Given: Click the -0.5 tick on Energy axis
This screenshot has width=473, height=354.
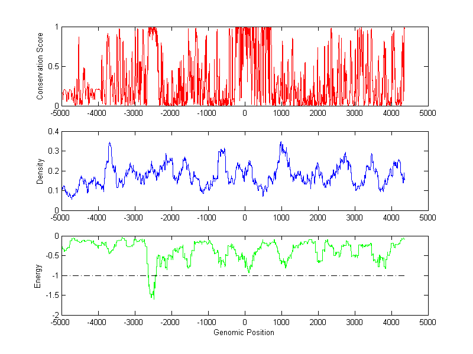Looking at the screenshot, I should click(52, 256).
